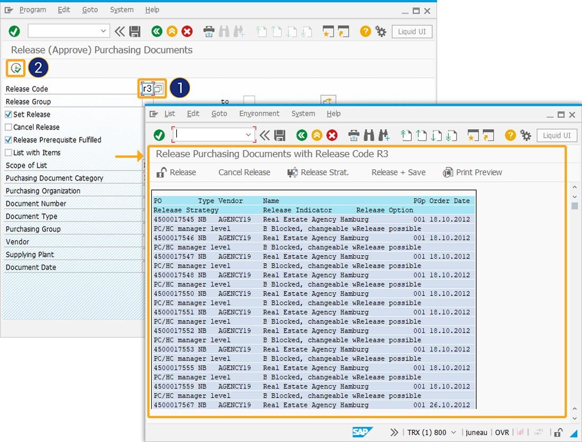Click the lock icon in the status bar

[x=558, y=432]
